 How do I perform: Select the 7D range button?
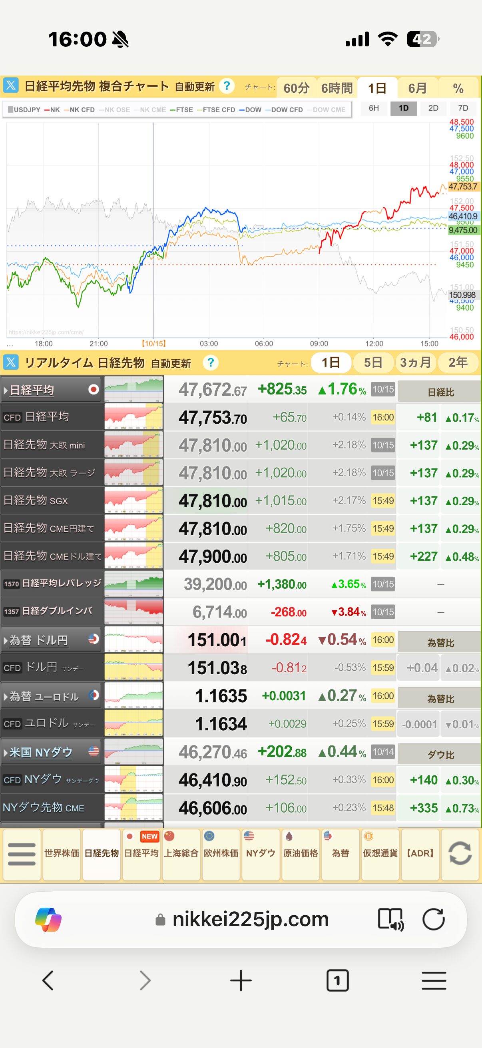click(463, 108)
